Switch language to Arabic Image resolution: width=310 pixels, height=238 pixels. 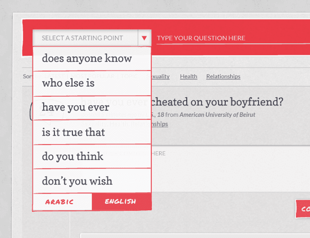tap(62, 202)
